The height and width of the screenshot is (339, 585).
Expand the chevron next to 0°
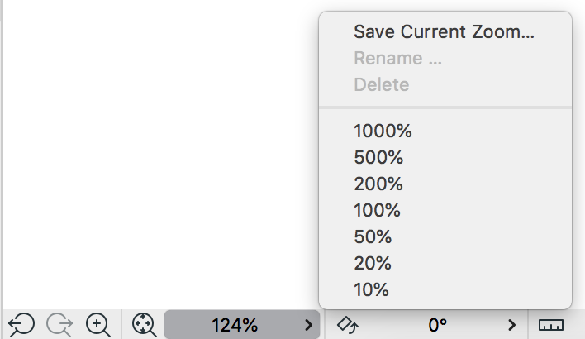pyautogui.click(x=511, y=324)
